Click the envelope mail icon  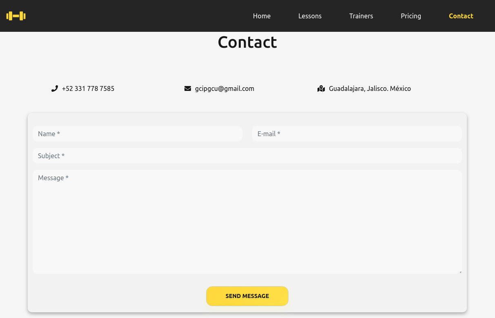coord(188,88)
